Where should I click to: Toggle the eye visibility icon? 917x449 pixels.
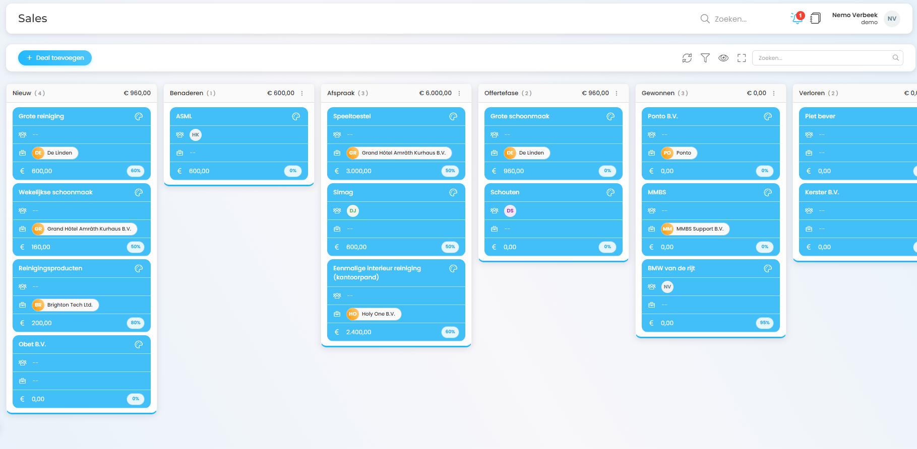pyautogui.click(x=723, y=58)
